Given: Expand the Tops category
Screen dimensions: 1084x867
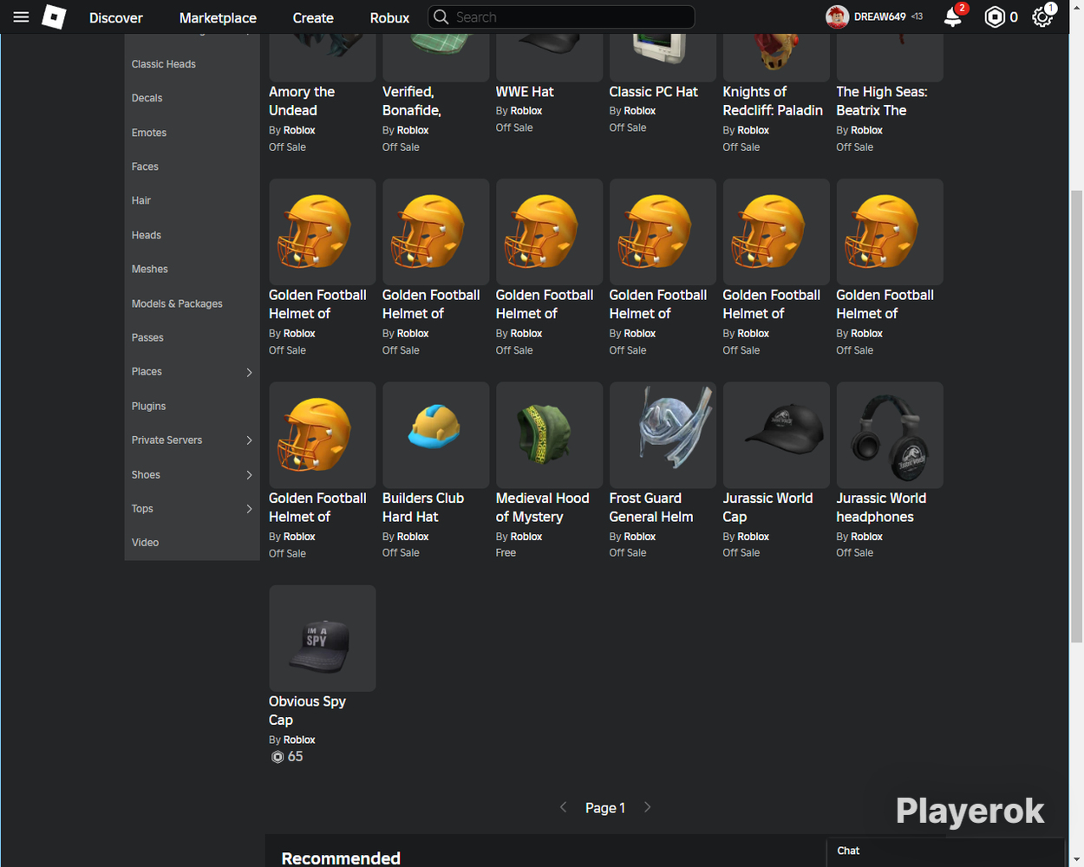Looking at the screenshot, I should click(x=249, y=509).
